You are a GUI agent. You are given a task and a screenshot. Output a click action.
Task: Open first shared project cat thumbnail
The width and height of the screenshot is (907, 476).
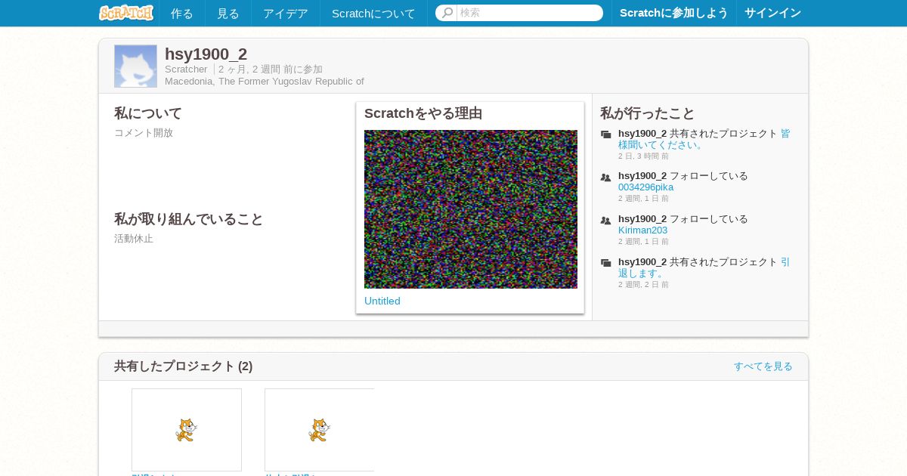(187, 430)
